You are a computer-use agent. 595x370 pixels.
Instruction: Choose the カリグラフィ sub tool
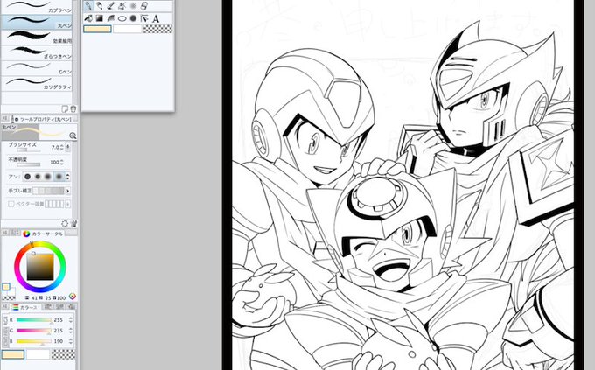coord(37,83)
